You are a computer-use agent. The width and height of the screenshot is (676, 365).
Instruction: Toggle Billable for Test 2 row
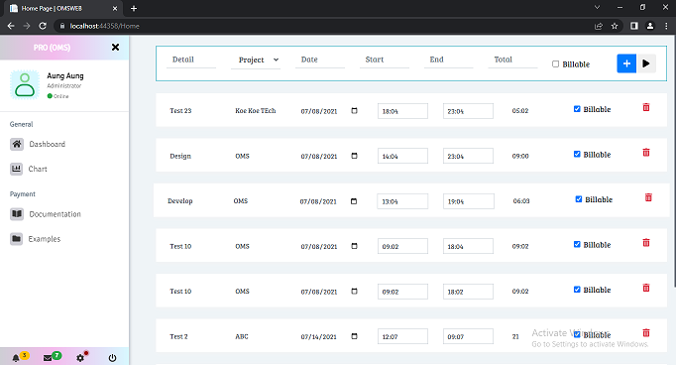[x=577, y=334]
